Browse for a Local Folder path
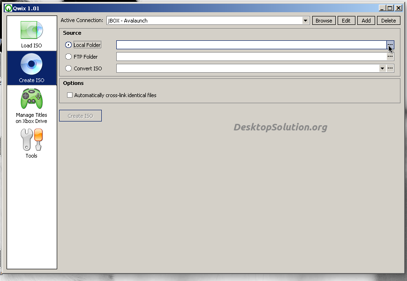Image resolution: width=407 pixels, height=281 pixels. coord(390,45)
